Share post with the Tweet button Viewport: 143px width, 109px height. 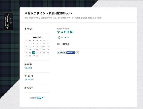[x=61, y=52]
